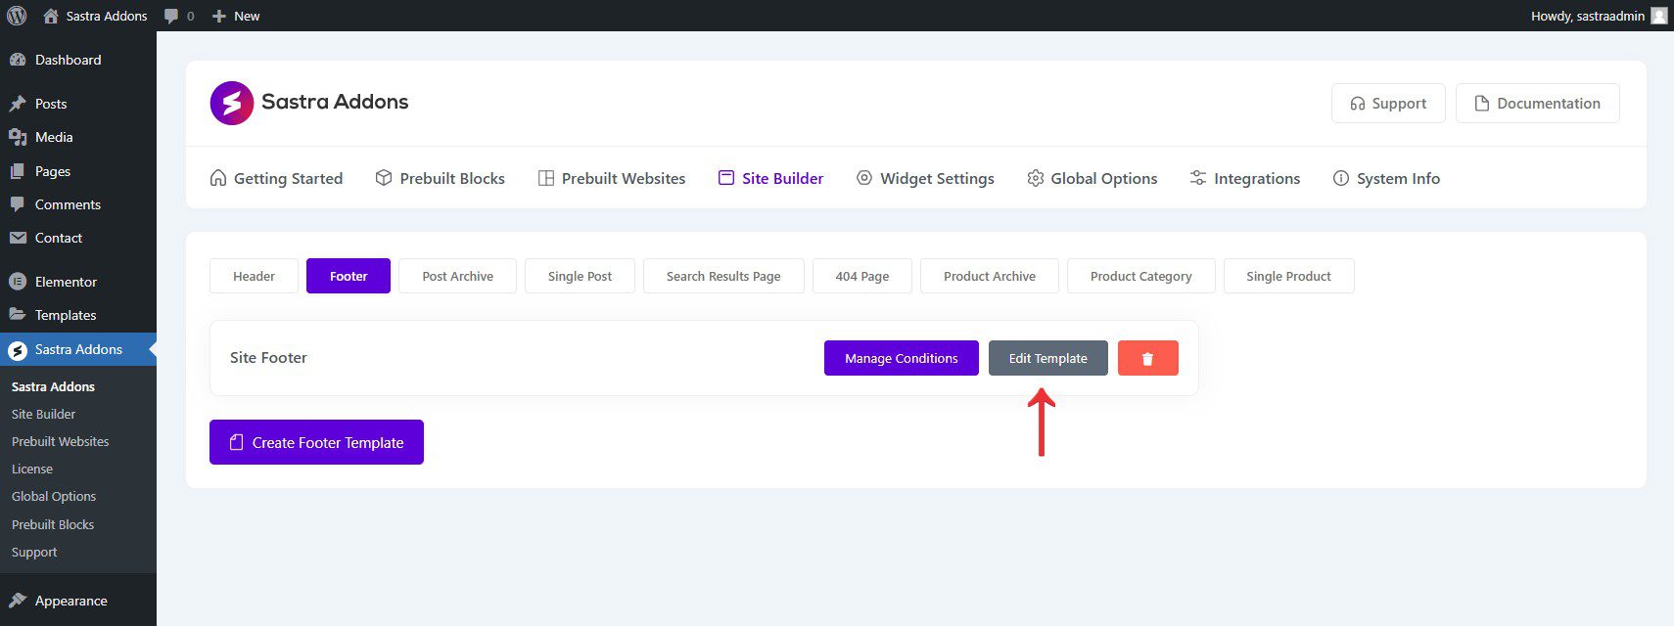Screen dimensions: 1674x626
Task: Switch to the Header template tab
Action: pos(254,276)
